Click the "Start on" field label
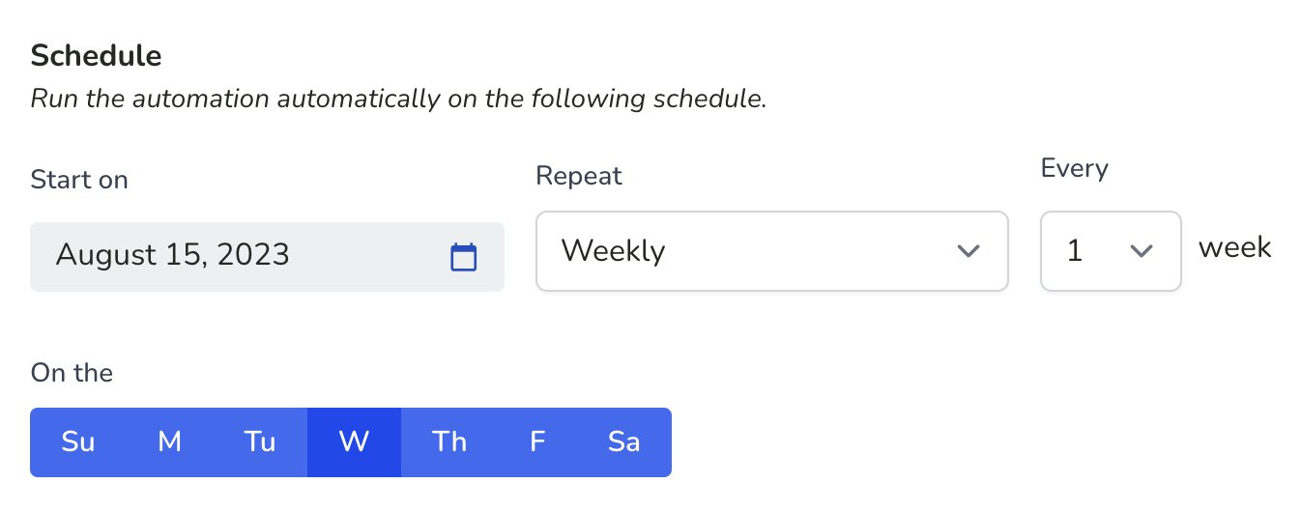Screen dimensions: 1301x512 pyautogui.click(x=79, y=180)
